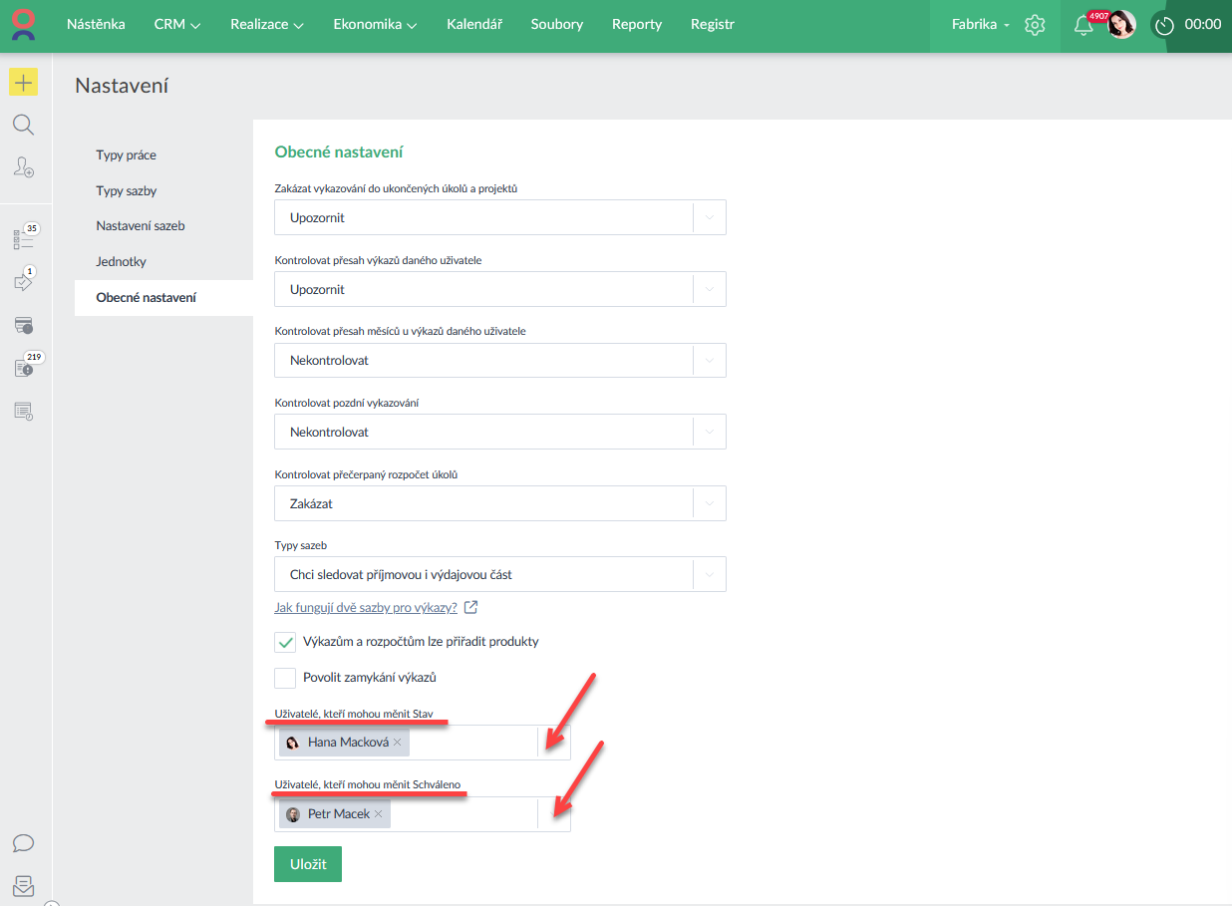Switch to the Nastavení sazeb section
This screenshot has width=1232, height=906.
click(x=141, y=226)
